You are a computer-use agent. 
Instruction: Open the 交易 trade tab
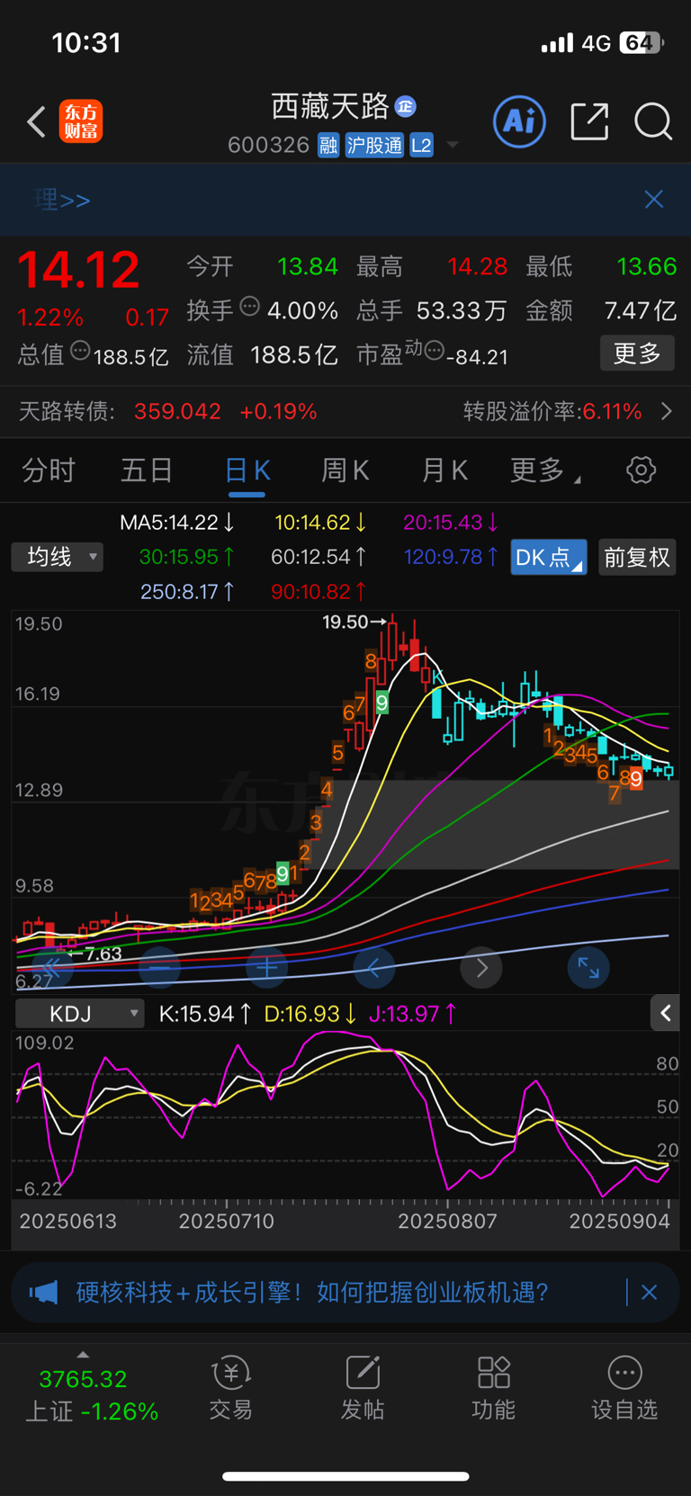[x=231, y=1388]
